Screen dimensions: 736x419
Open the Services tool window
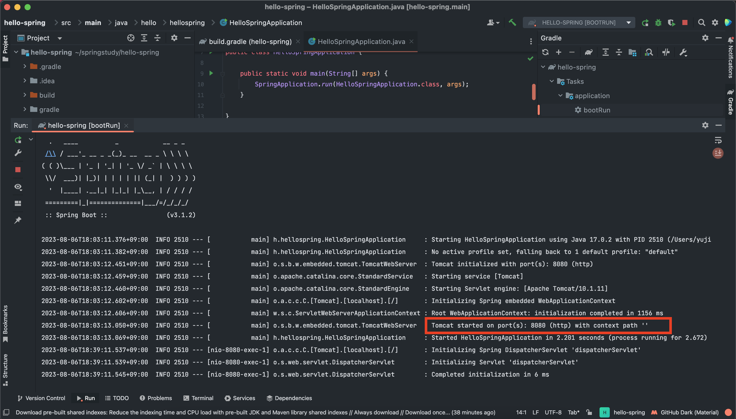240,398
